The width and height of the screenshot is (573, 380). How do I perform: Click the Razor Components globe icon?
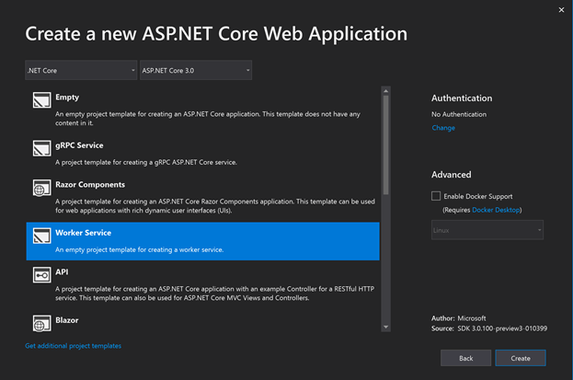pos(41,190)
